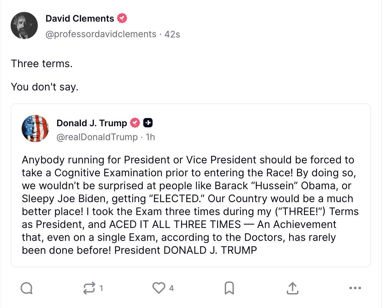Click the 42s post timestamp
This screenshot has height=308, width=383.
point(172,34)
